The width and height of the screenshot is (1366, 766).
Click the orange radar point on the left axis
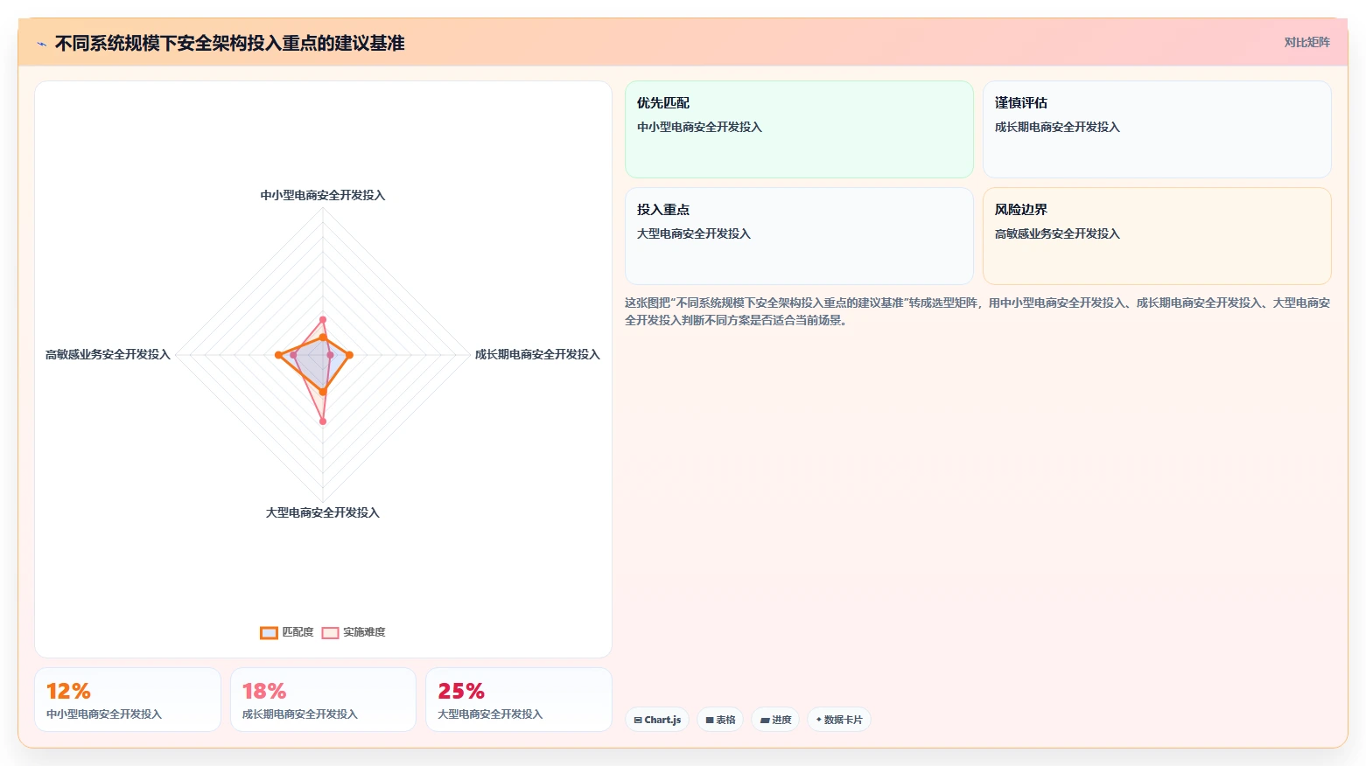click(x=278, y=355)
